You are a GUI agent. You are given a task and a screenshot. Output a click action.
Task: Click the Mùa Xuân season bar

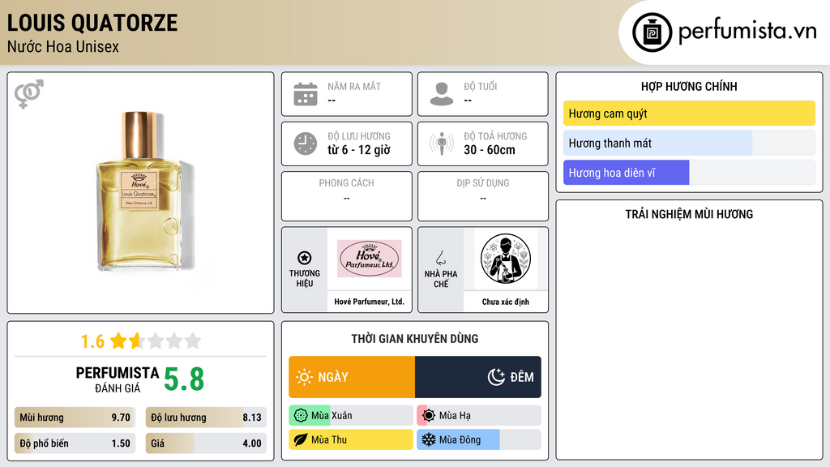pos(350,416)
